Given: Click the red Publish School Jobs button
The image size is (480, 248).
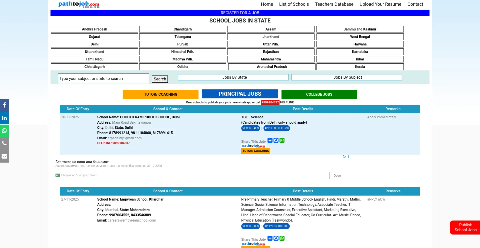Looking at the screenshot, I should point(465,228).
